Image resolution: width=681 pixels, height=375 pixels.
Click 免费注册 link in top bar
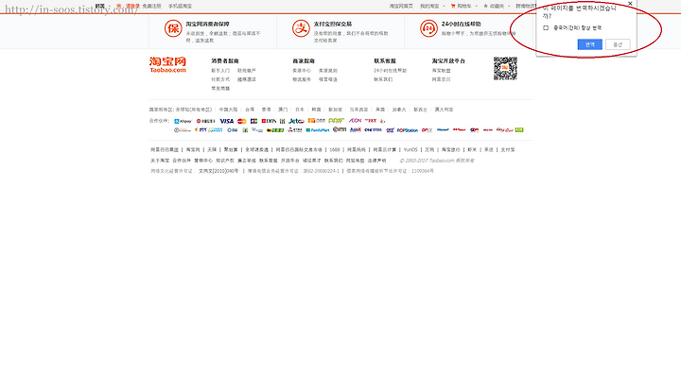[x=151, y=6]
